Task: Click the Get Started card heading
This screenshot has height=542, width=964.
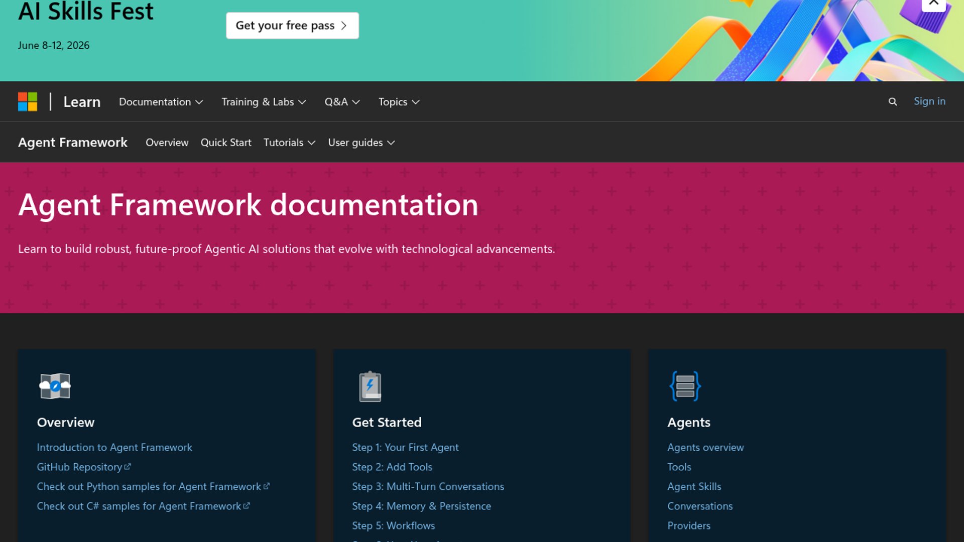Action: [387, 422]
